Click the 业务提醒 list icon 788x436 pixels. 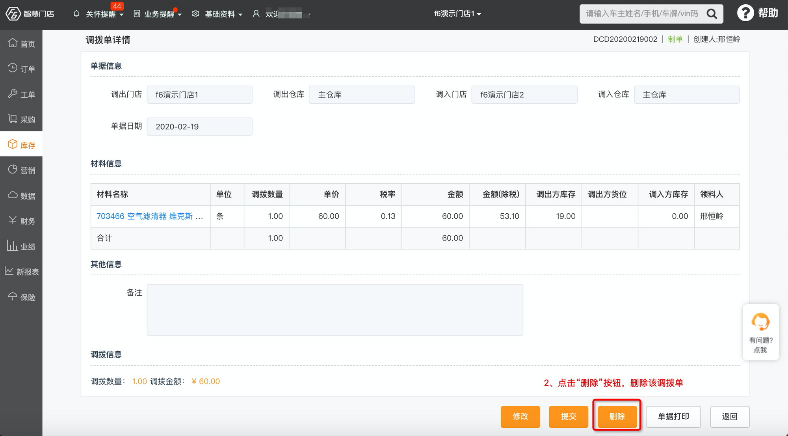(137, 14)
